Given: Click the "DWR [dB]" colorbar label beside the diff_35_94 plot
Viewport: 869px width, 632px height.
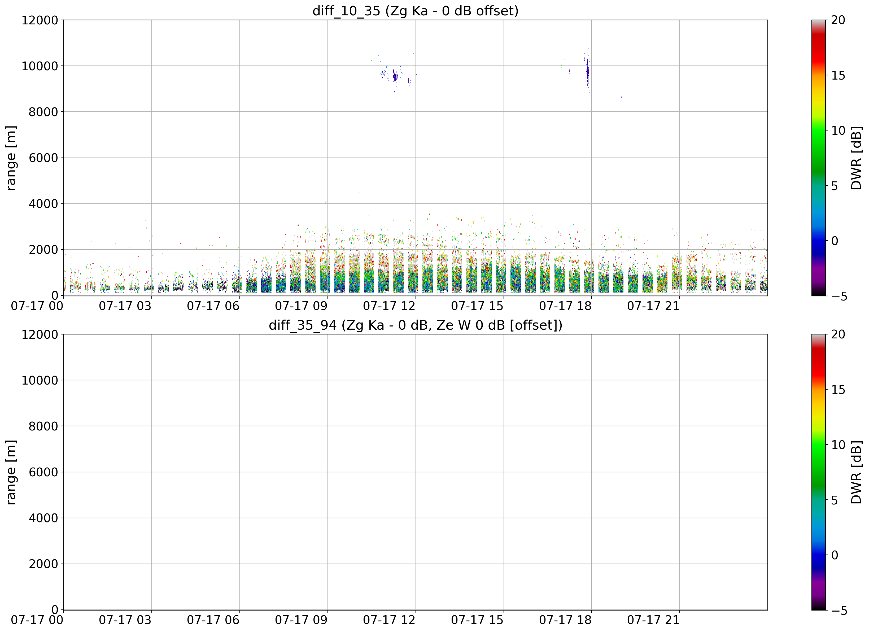Looking at the screenshot, I should click(856, 472).
